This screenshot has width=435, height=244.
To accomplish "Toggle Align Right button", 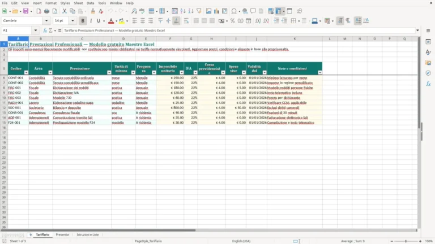I will coord(151,21).
